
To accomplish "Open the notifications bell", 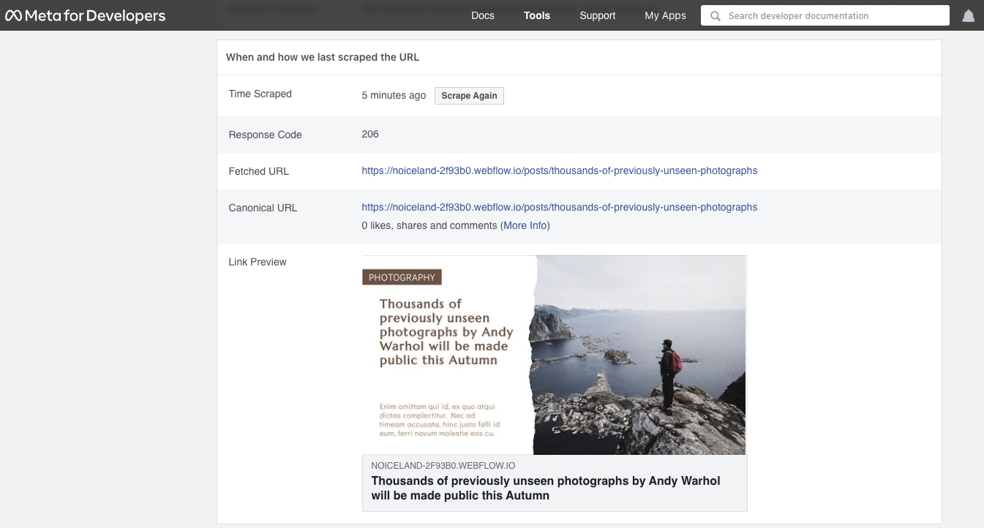I will pos(968,16).
